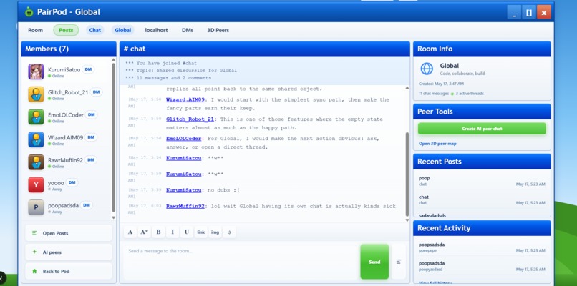
Task: Click the Open Posts list icon
Action: (x=34, y=233)
